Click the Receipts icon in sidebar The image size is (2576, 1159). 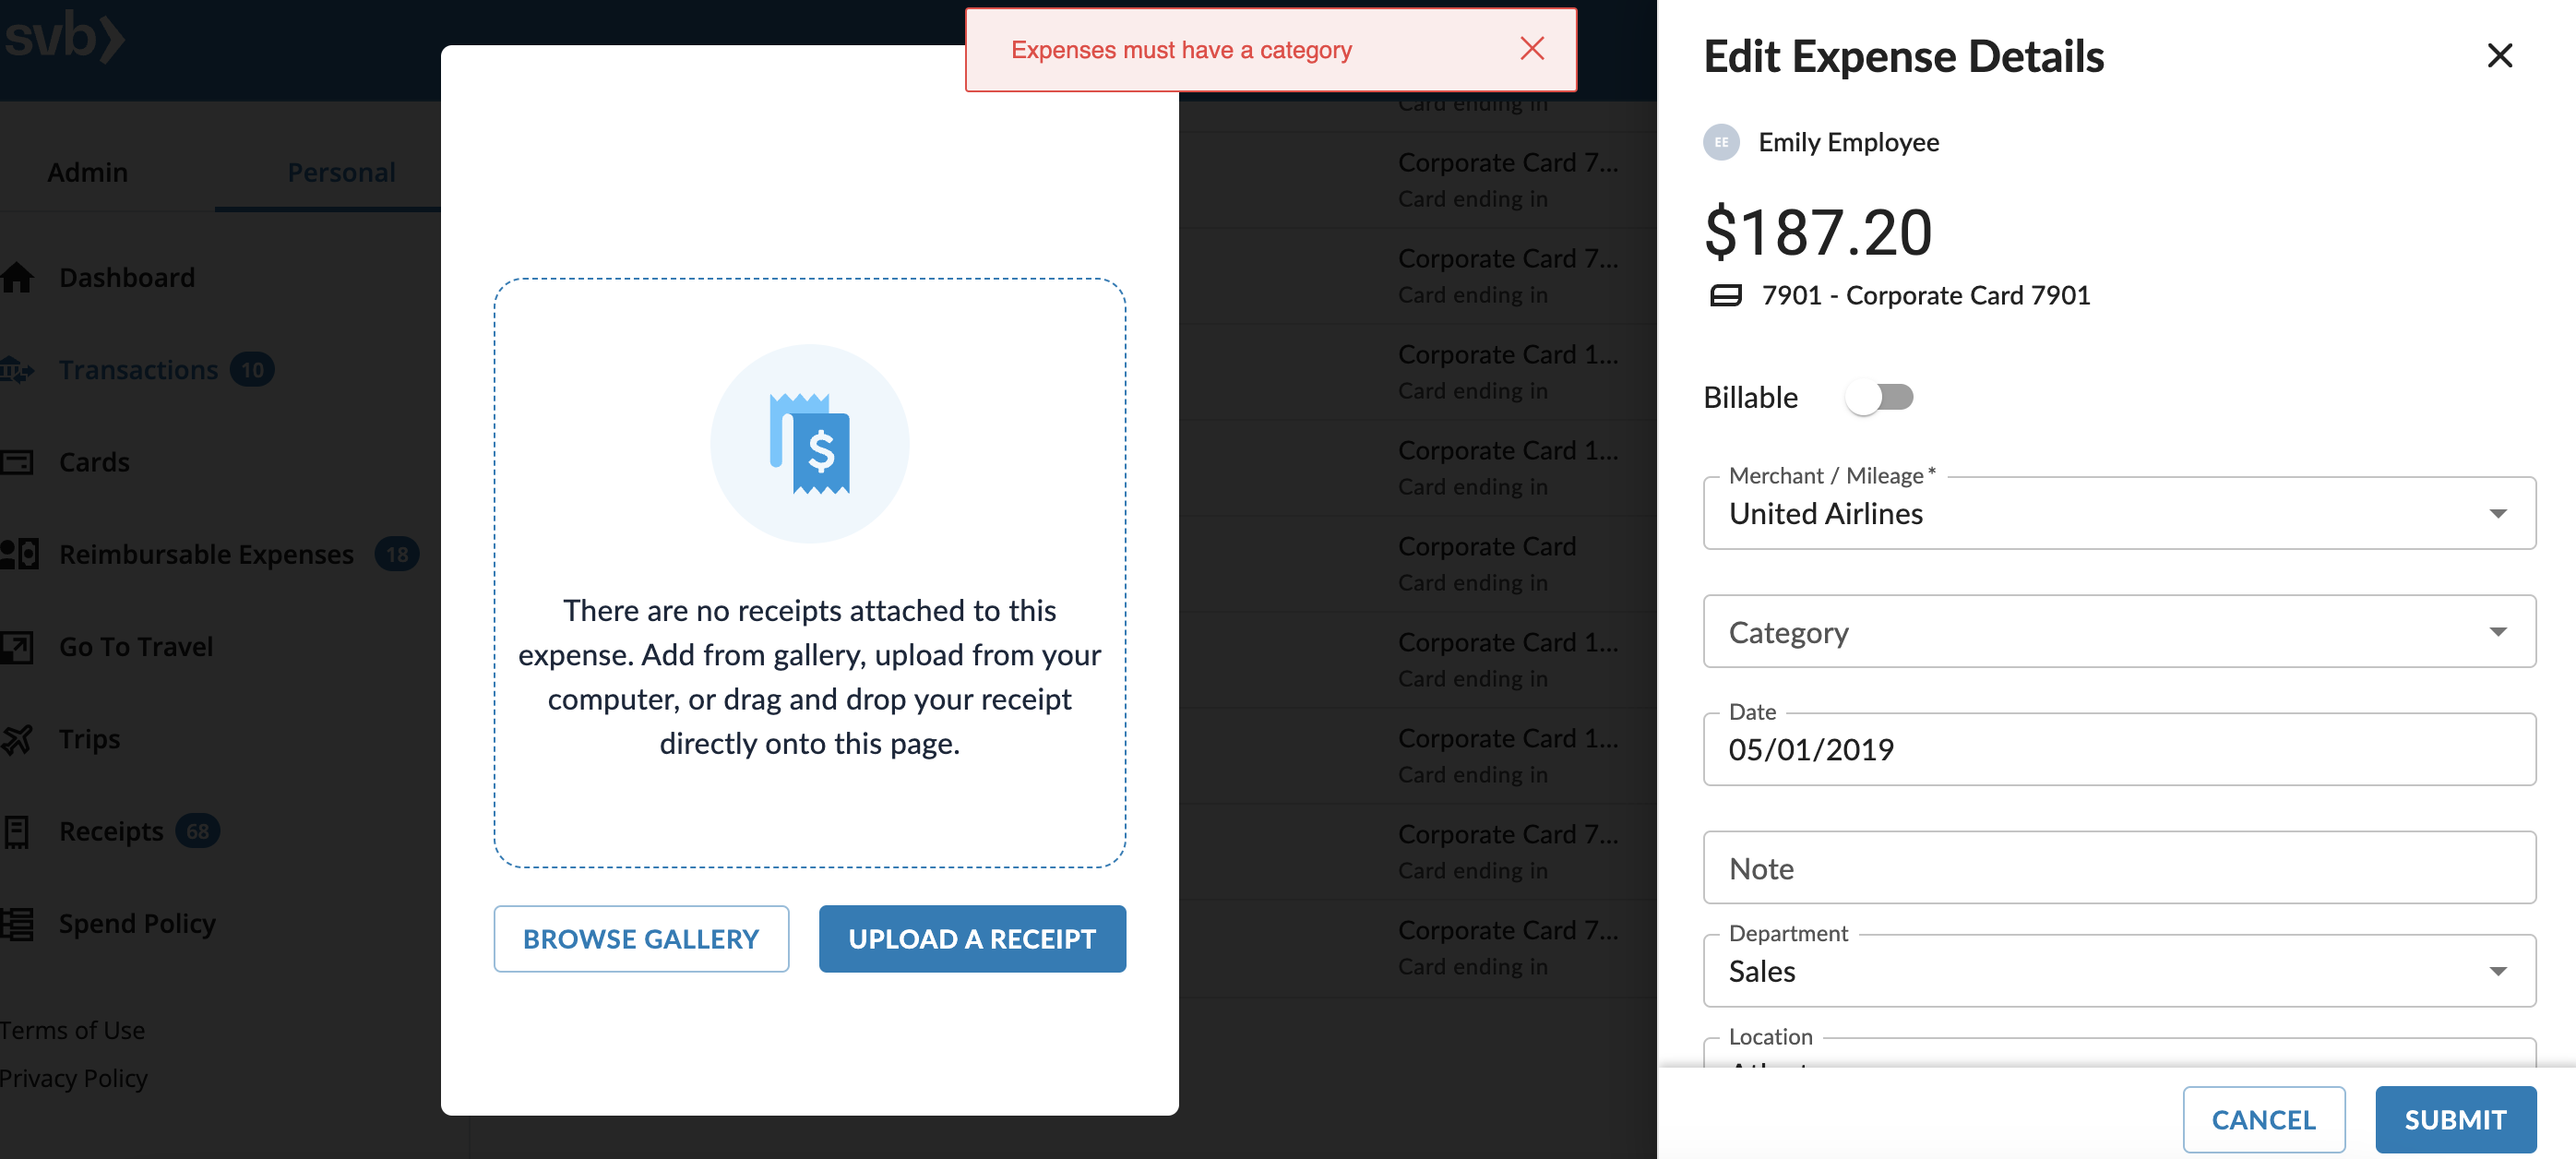(17, 831)
